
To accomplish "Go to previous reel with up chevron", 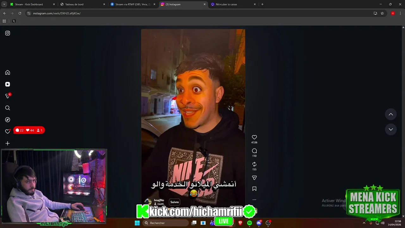I will (x=391, y=114).
